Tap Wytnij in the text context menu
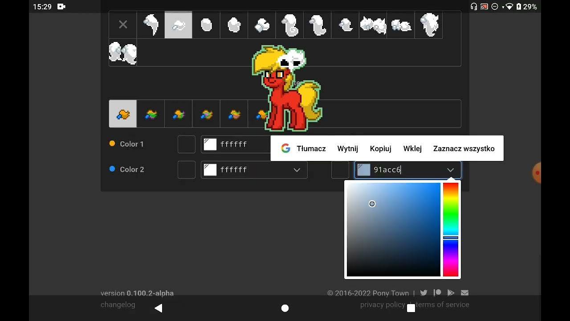This screenshot has height=321, width=570. point(348,148)
